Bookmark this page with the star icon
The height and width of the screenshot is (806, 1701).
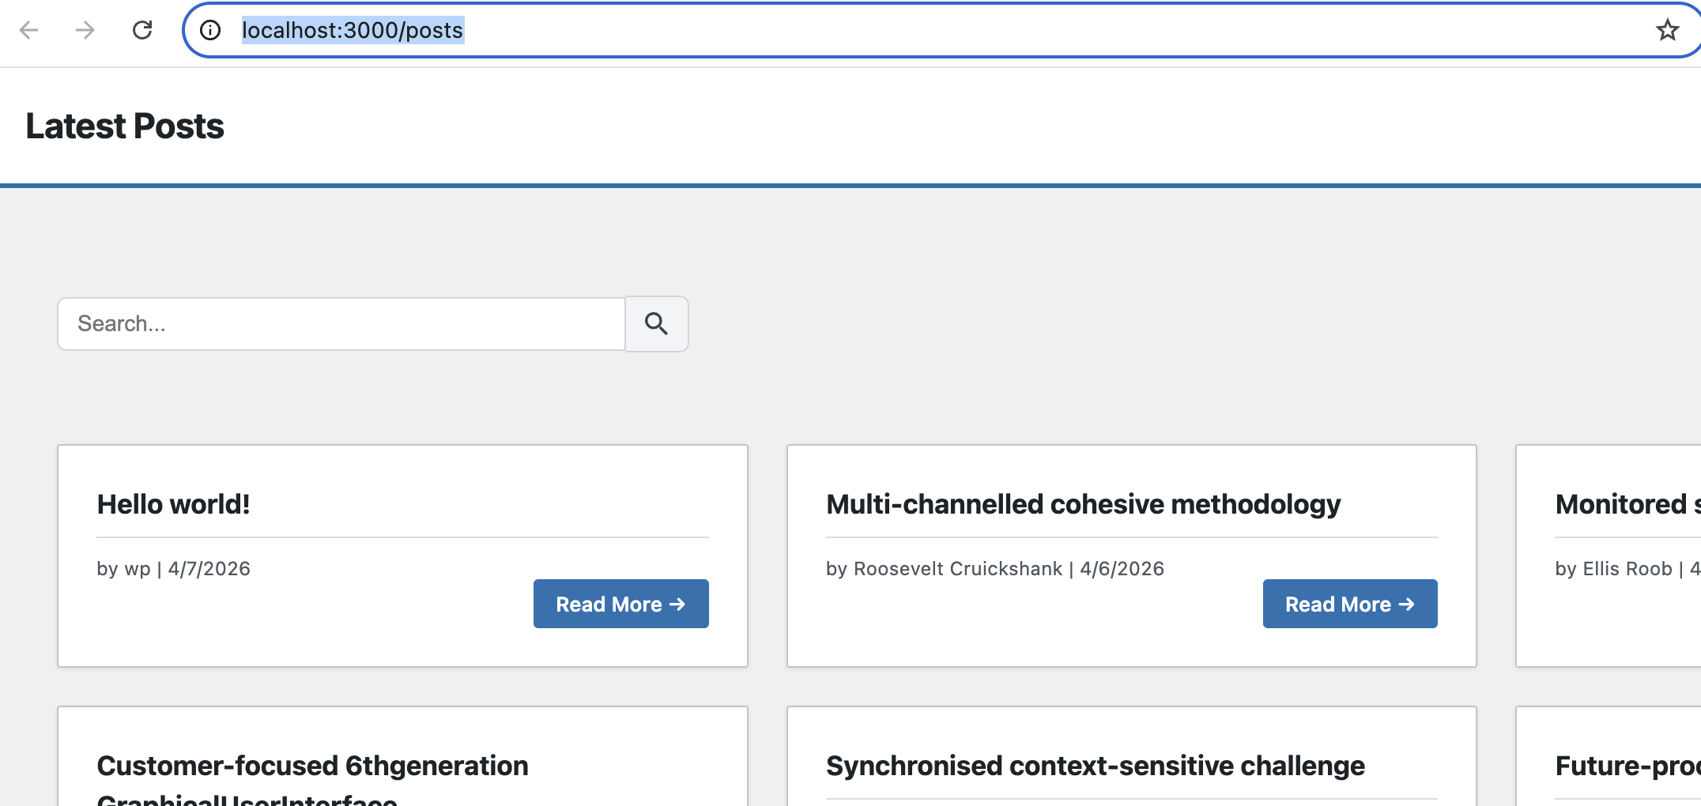[1667, 30]
